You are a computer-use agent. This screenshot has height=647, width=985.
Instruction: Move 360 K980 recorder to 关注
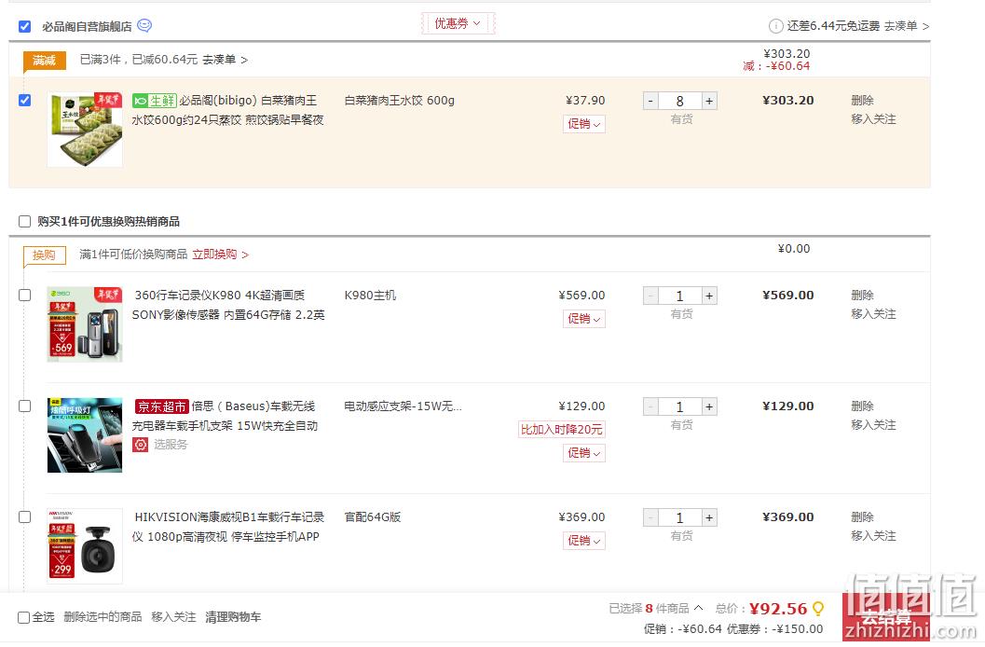click(x=873, y=314)
